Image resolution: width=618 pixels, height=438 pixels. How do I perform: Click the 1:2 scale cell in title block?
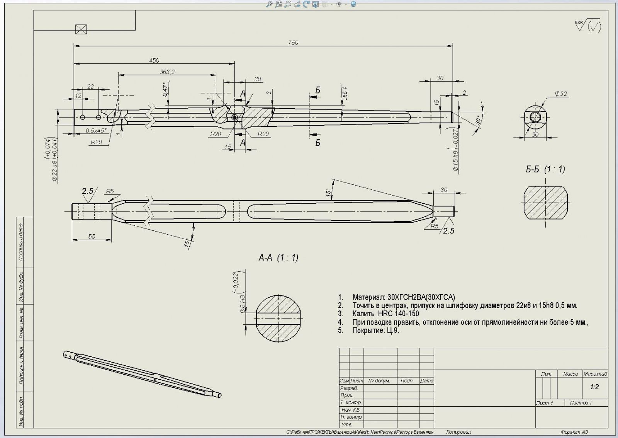[x=594, y=387]
